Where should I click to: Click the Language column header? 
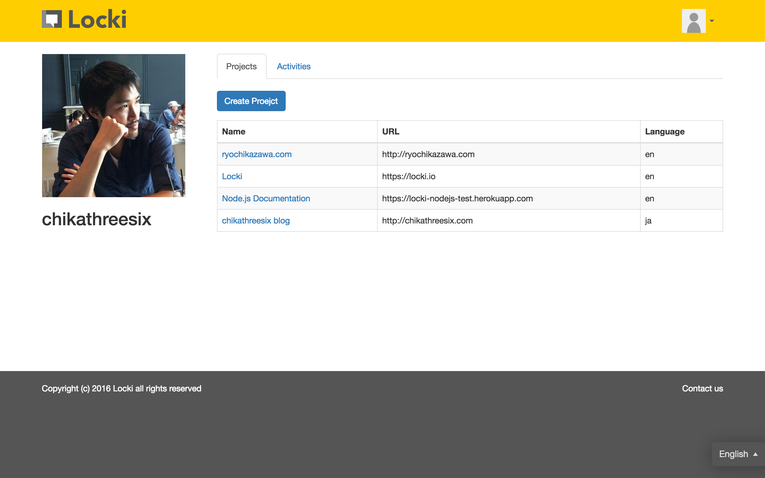[665, 131]
